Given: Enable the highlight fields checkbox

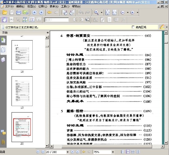Looking at the screenshot, I should click(x=133, y=27).
